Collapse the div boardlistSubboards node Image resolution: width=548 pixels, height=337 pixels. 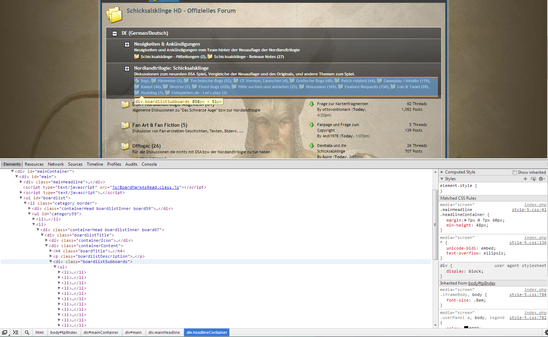[51, 262]
